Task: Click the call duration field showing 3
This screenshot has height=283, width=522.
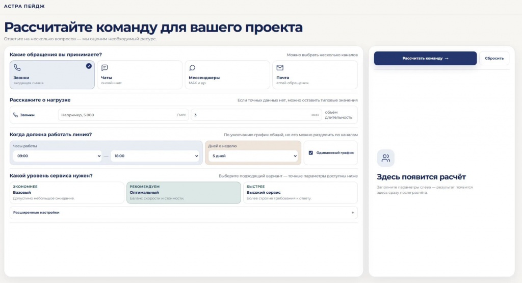Action: pyautogui.click(x=256, y=115)
